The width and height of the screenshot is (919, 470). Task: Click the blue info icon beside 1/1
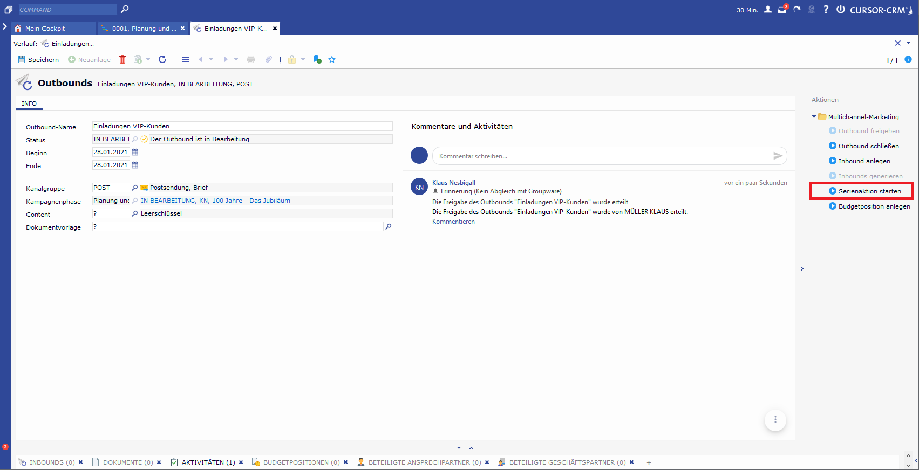click(x=908, y=59)
